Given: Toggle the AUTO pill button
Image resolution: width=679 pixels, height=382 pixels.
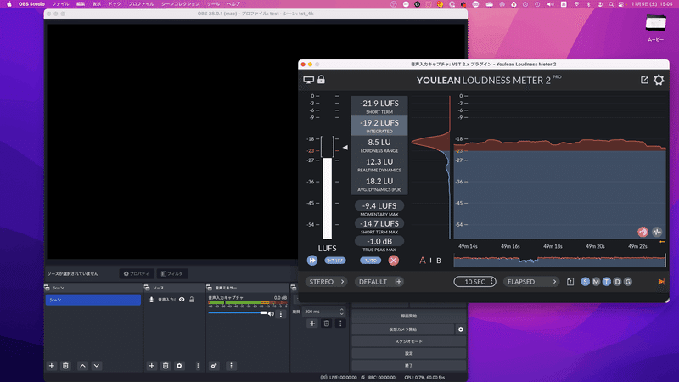Looking at the screenshot, I should coord(370,261).
